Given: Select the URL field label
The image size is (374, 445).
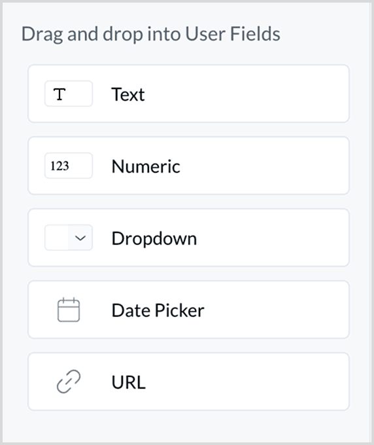Looking at the screenshot, I should [x=128, y=382].
